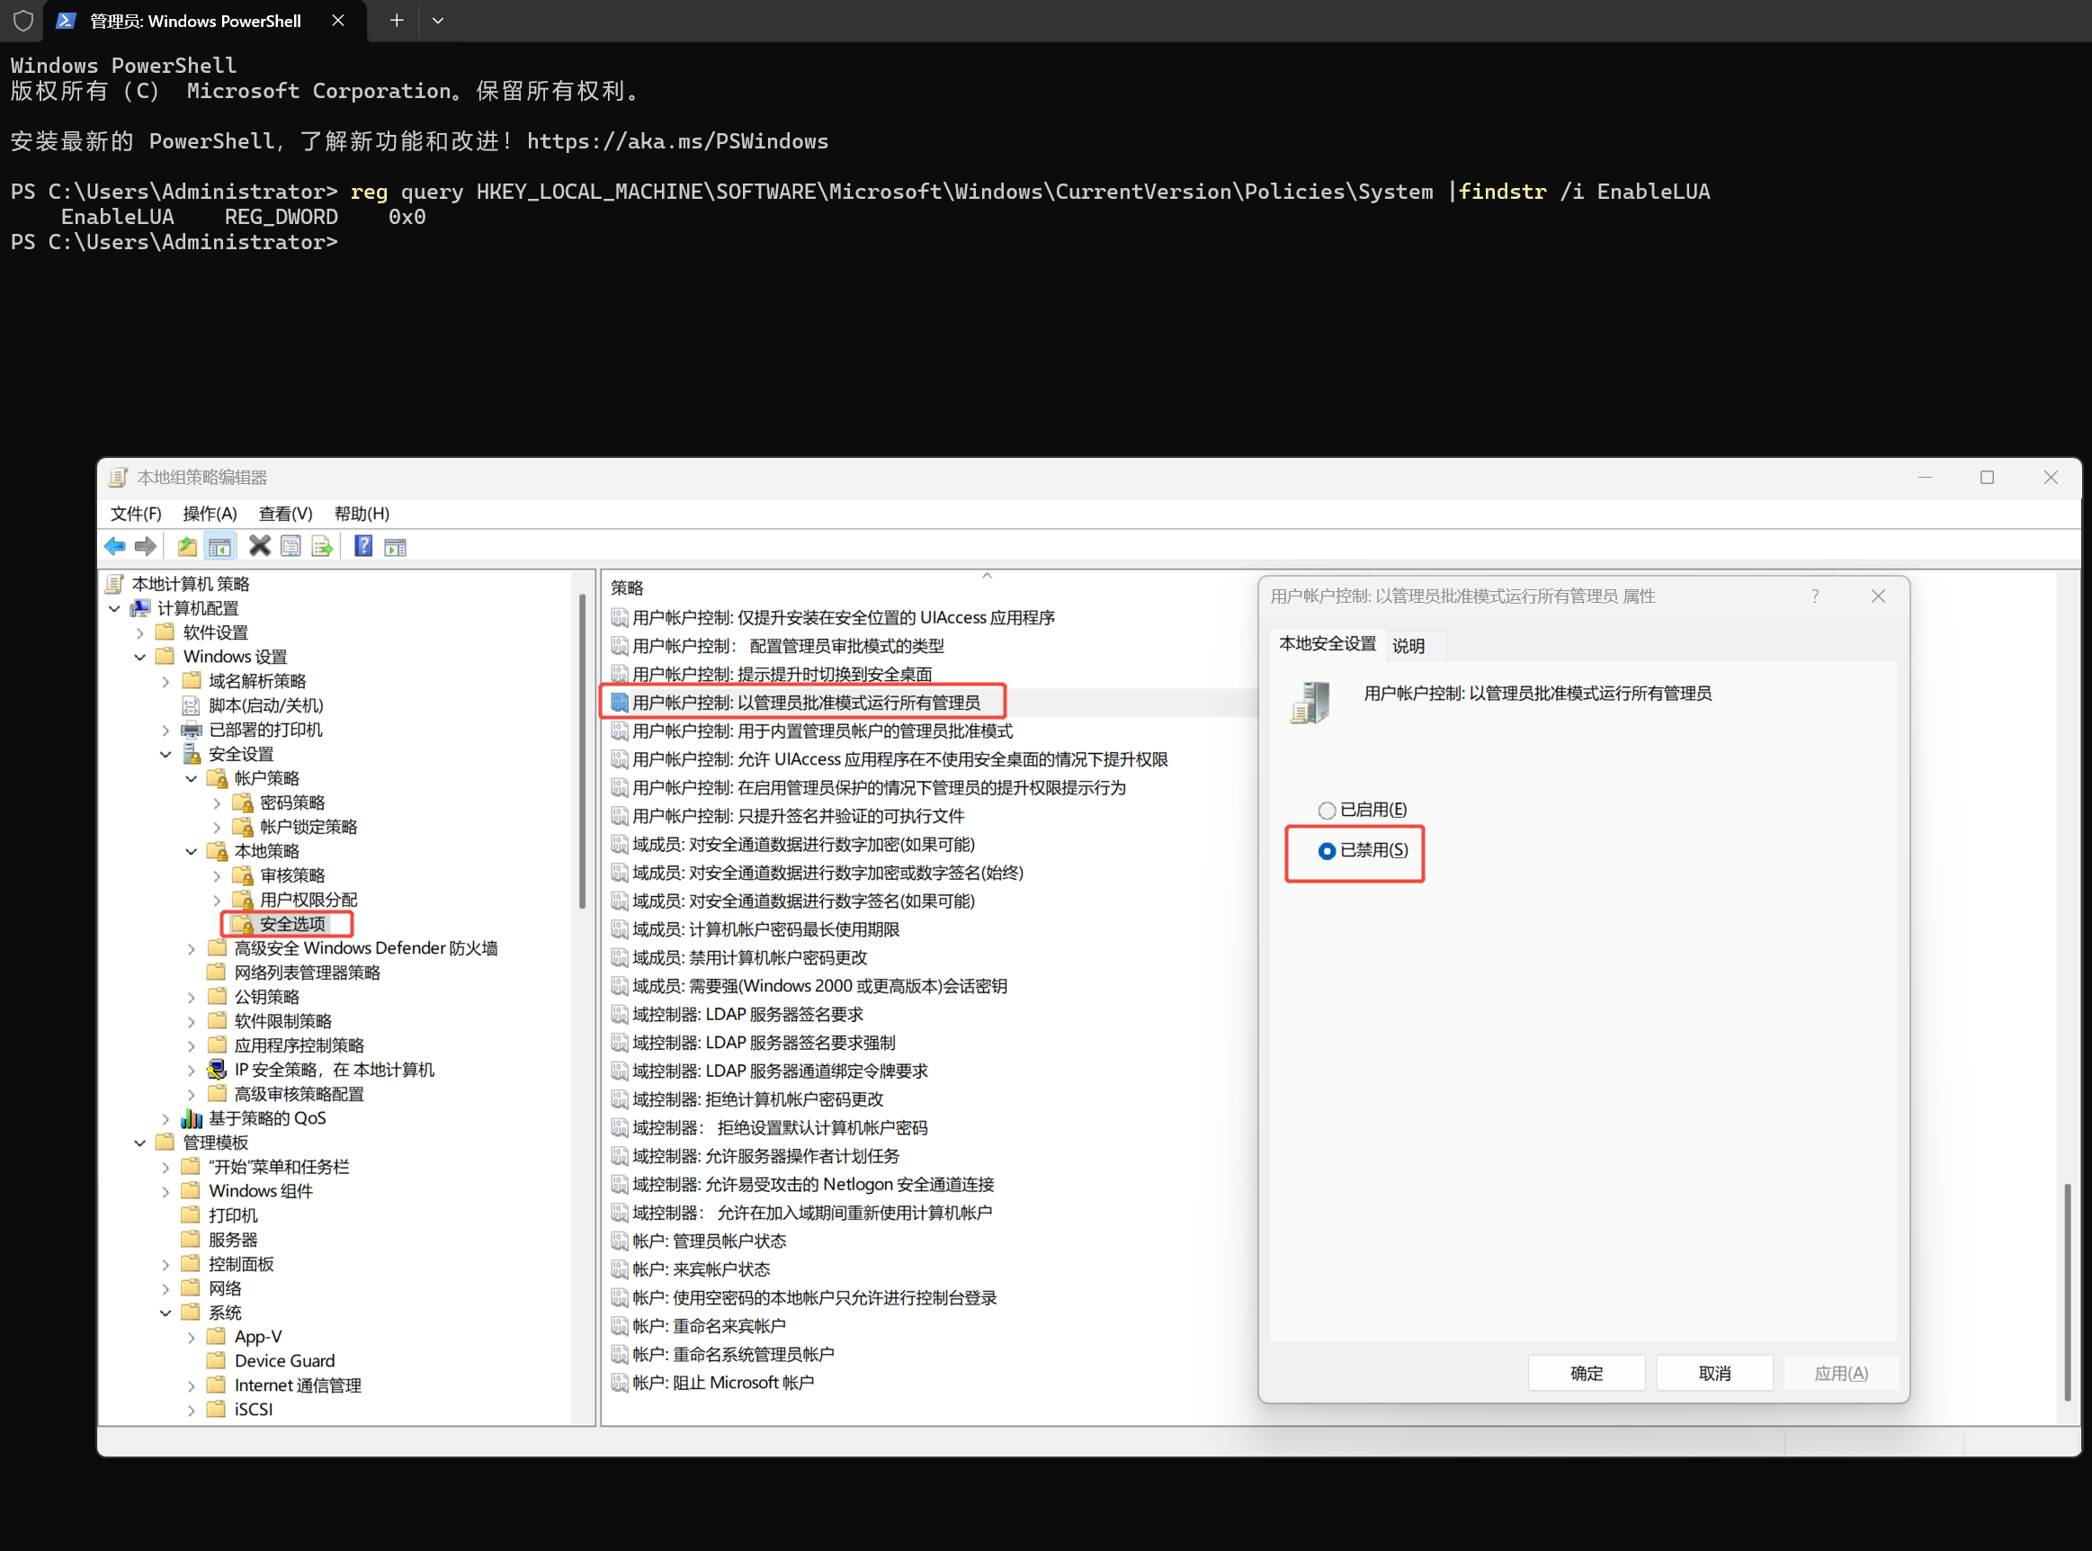Select the 已禁用(S) radio button
This screenshot has width=2092, height=1551.
click(x=1326, y=850)
